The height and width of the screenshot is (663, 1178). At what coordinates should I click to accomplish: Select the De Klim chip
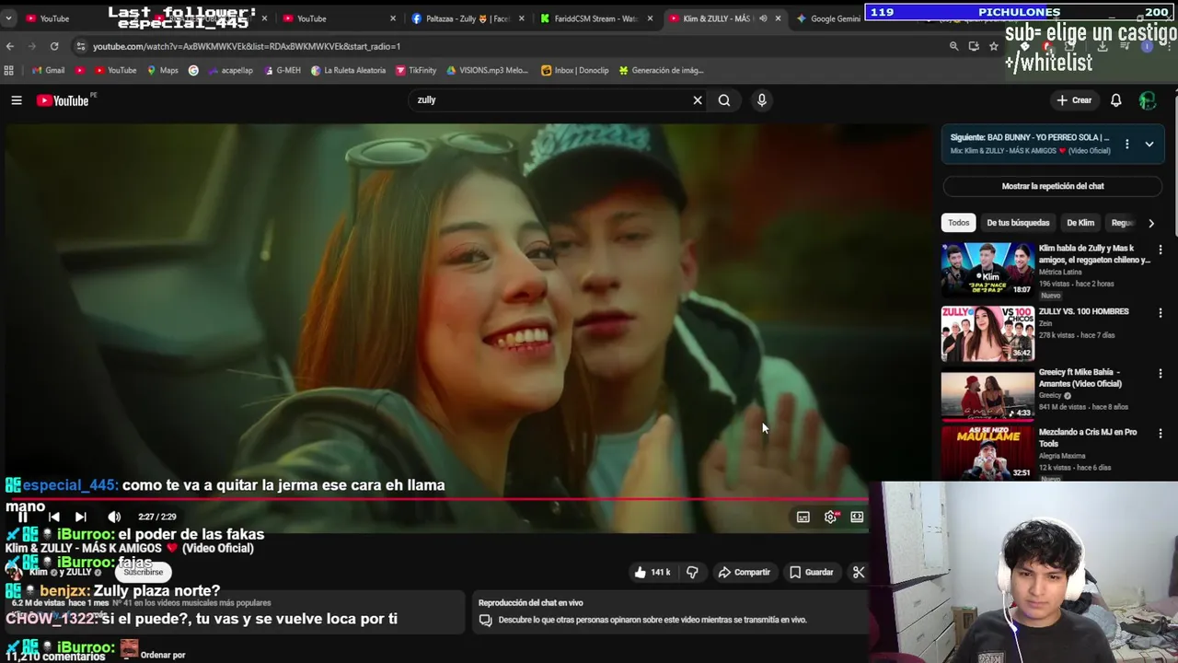[1080, 223]
